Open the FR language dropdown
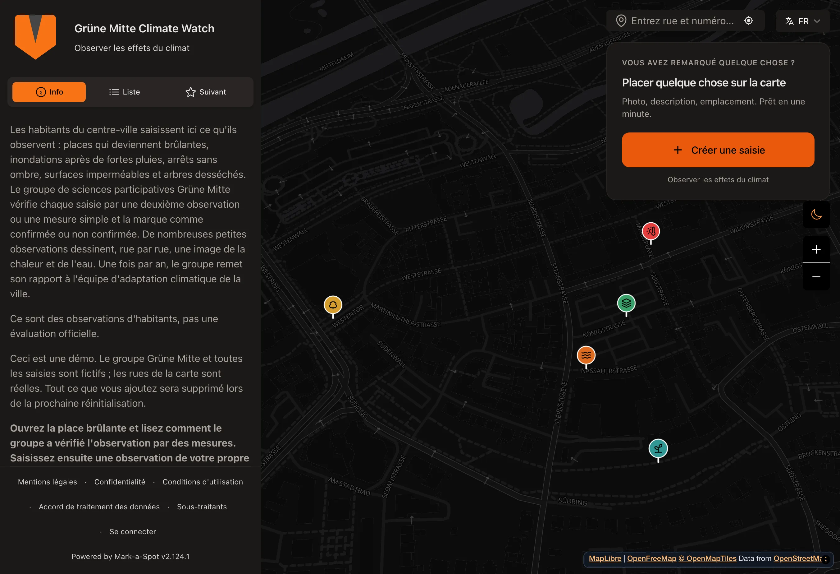The height and width of the screenshot is (574, 840). tap(802, 21)
